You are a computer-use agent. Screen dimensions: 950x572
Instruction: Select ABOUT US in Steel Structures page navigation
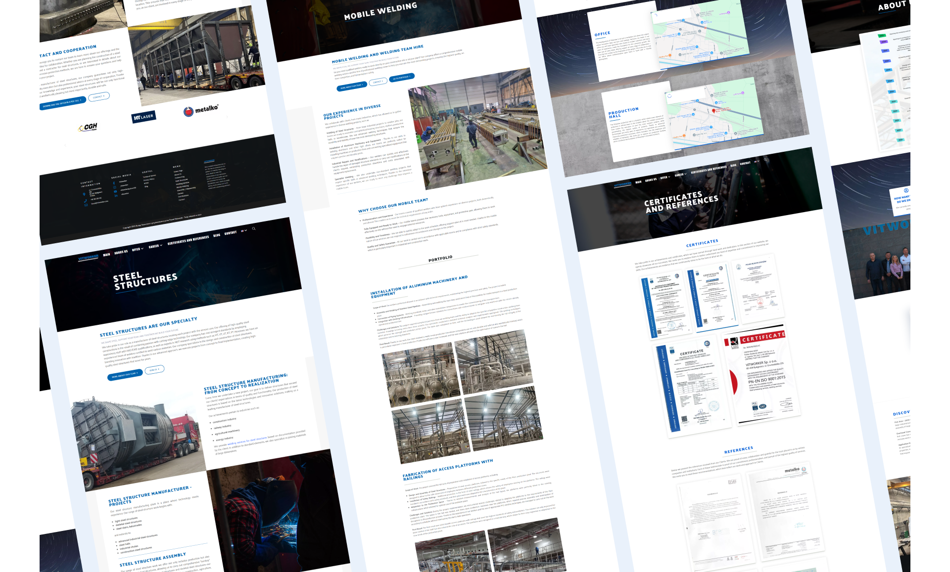pos(121,252)
